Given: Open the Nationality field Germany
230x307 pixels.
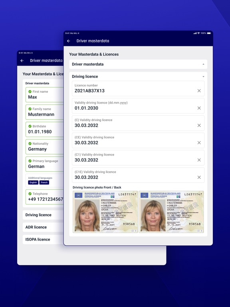Looking at the screenshot, I should [x=44, y=147].
